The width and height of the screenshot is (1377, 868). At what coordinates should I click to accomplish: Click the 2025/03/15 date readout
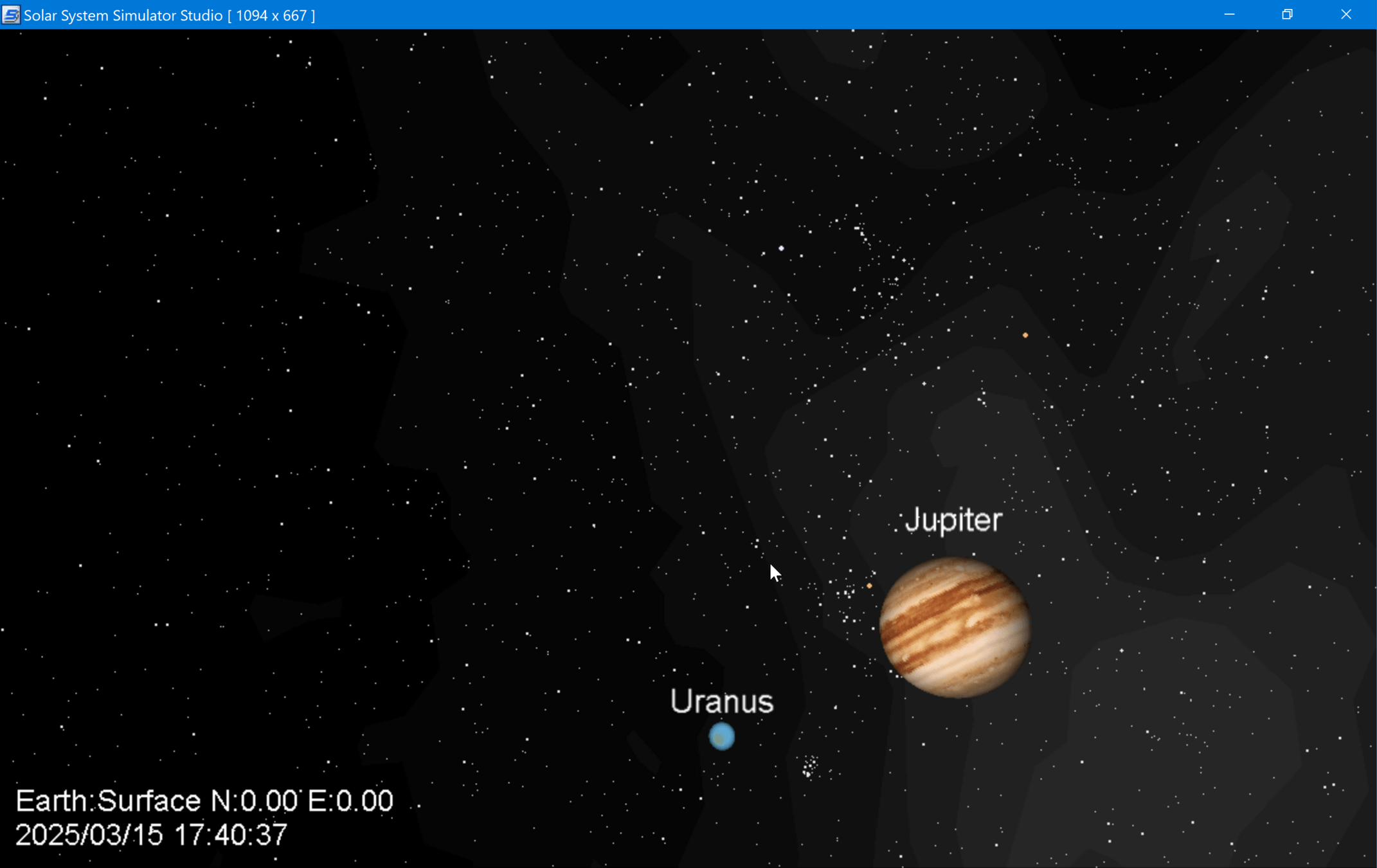pyautogui.click(x=89, y=835)
